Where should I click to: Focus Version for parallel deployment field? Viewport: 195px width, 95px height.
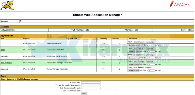coord(91,85)
